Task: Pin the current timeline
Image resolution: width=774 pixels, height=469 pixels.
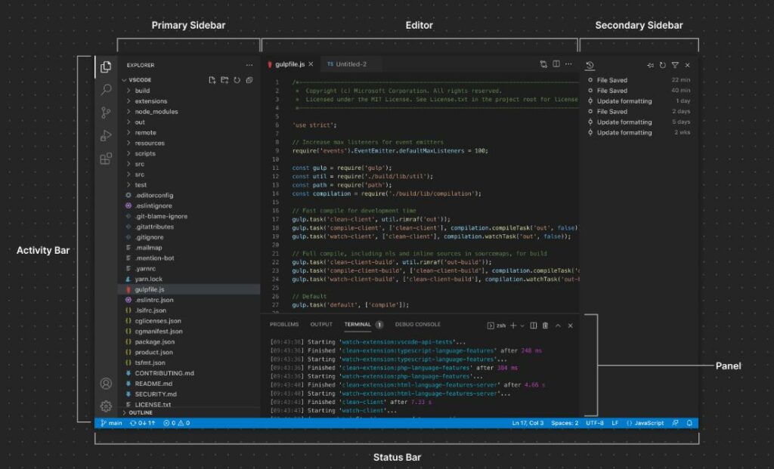Action: tap(650, 65)
